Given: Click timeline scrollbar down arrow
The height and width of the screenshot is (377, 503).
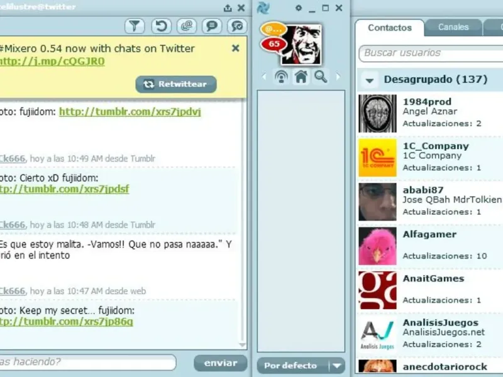Looking at the screenshot, I should pyautogui.click(x=243, y=345).
